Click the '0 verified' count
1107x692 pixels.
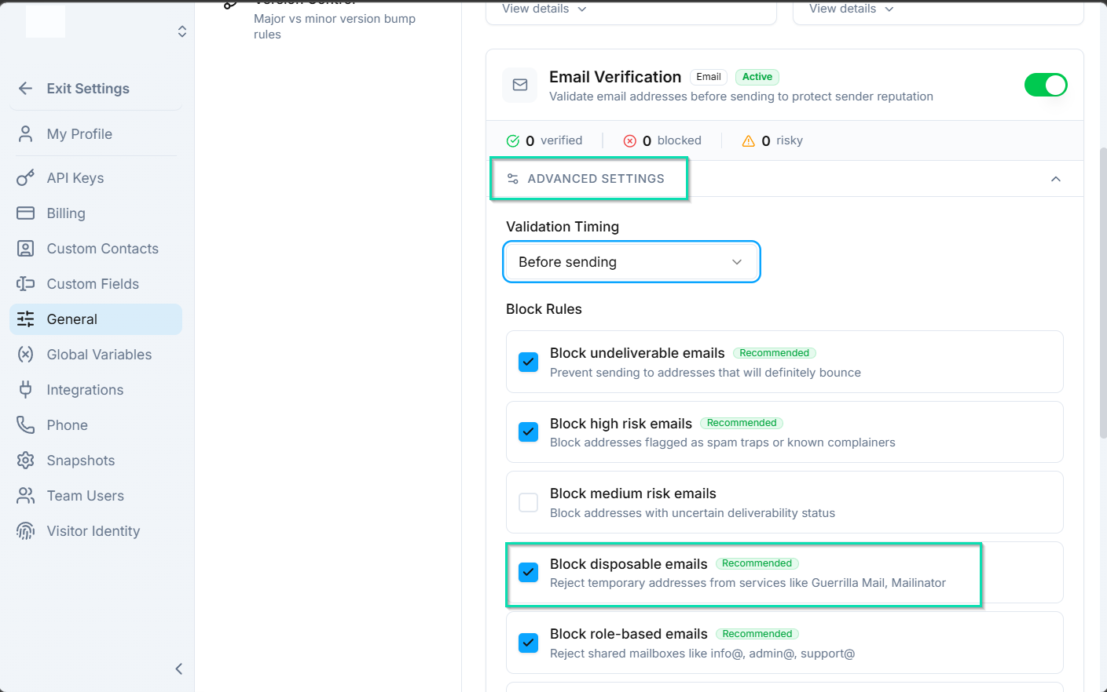[544, 140]
